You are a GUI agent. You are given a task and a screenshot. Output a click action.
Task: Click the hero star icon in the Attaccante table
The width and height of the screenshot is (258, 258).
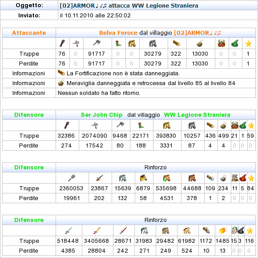(x=248, y=44)
